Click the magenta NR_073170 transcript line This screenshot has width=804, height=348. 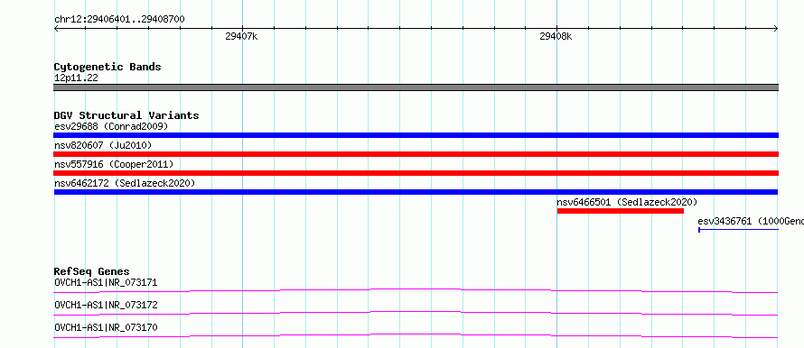click(x=416, y=335)
